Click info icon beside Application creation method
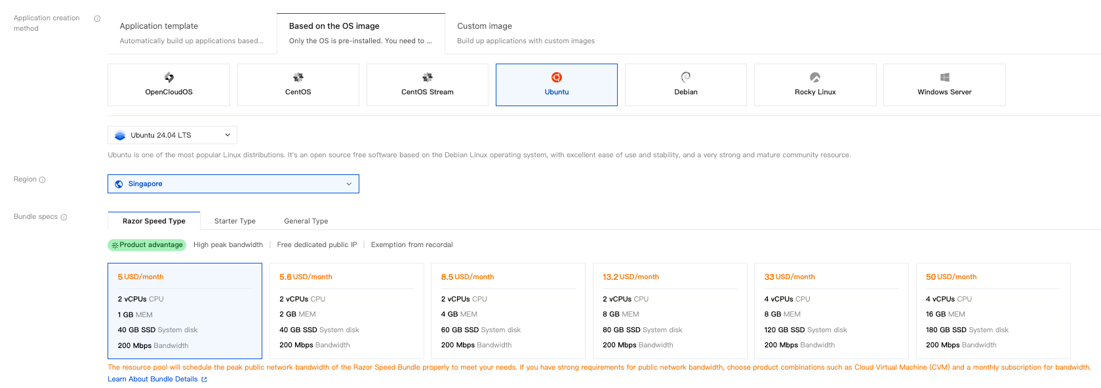The image size is (1101, 388). [x=97, y=18]
